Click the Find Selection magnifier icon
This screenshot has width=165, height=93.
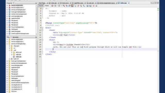[64, 6]
